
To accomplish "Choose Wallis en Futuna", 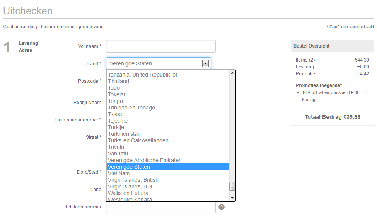I will coord(167,193).
